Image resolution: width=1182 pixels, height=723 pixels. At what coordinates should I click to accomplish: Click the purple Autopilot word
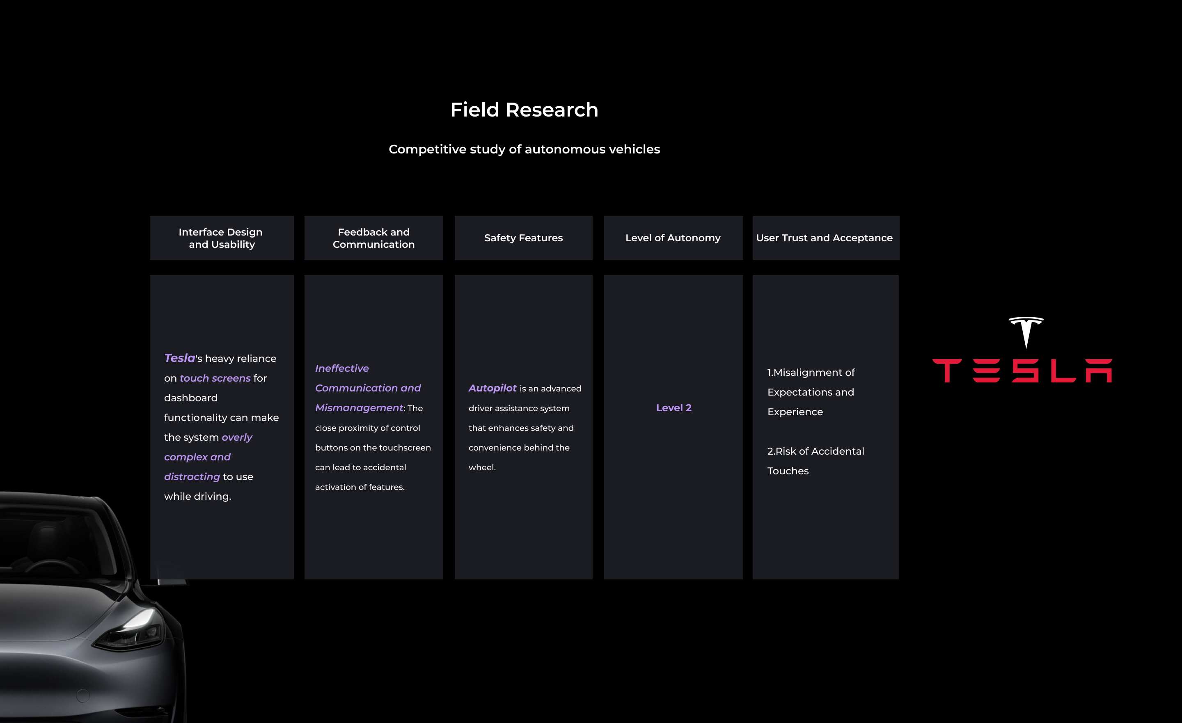pos(492,388)
